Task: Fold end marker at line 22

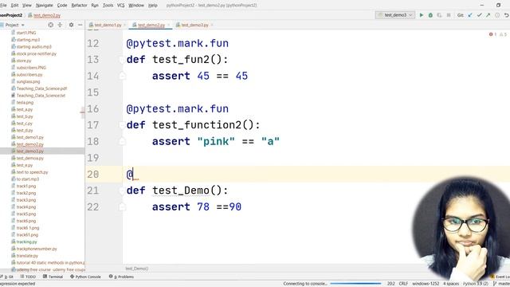Action: (122, 206)
